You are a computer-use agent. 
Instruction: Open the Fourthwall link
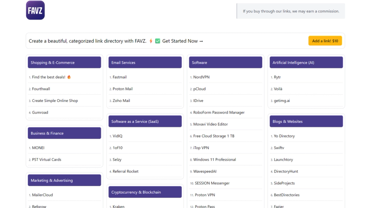tap(41, 89)
